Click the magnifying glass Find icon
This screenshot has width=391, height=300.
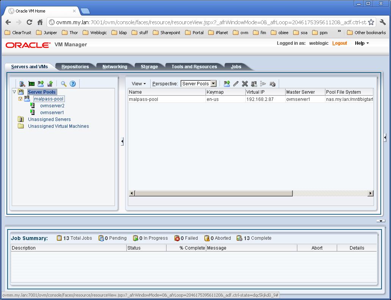pyautogui.click(x=64, y=84)
